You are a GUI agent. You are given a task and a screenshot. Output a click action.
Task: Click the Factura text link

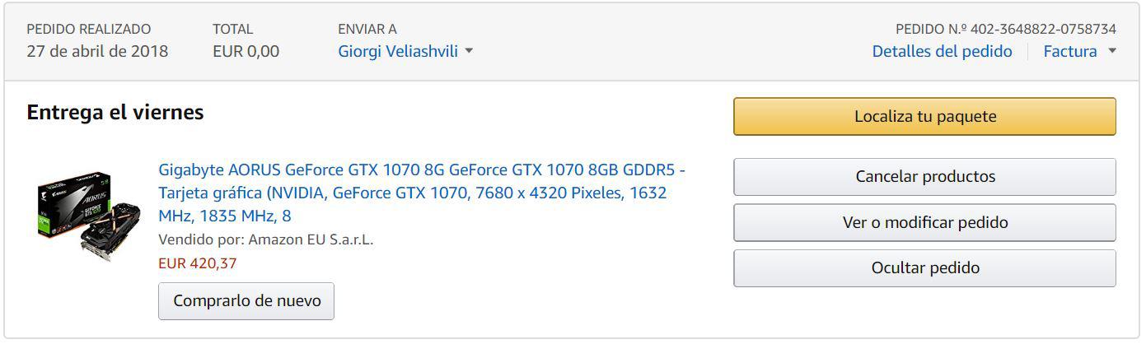1069,52
